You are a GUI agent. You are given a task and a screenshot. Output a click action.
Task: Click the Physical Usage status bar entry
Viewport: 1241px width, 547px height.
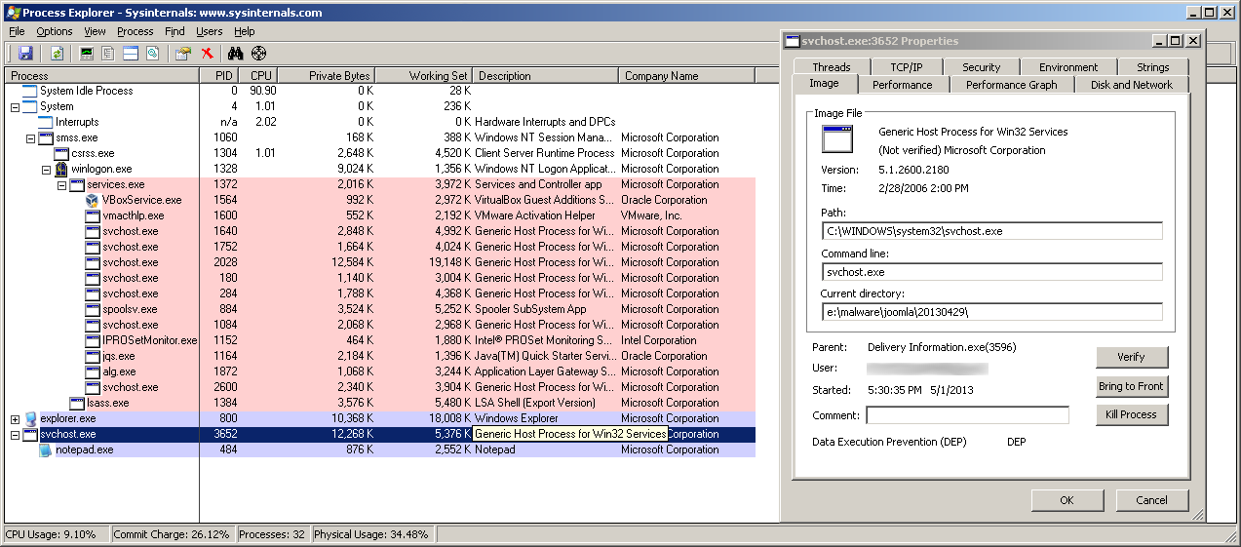coord(371,534)
